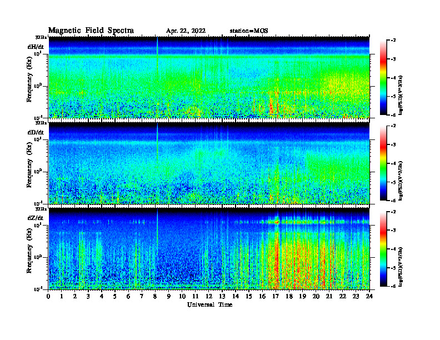Click the "32Hz" label atop the dZ/dt panel
The width and height of the screenshot is (440, 340).
(x=41, y=208)
